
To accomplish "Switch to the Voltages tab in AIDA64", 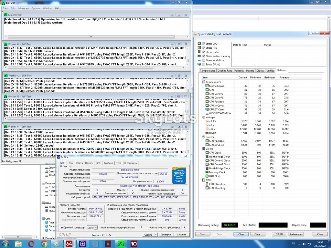I will [x=239, y=71].
